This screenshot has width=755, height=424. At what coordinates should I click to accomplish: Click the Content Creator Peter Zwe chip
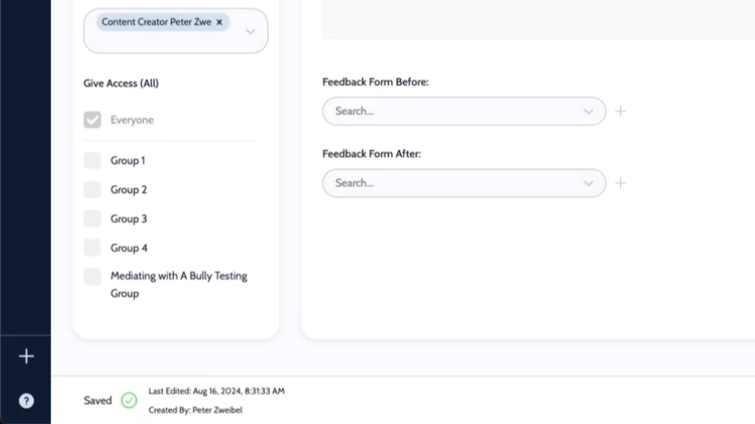tap(156, 23)
